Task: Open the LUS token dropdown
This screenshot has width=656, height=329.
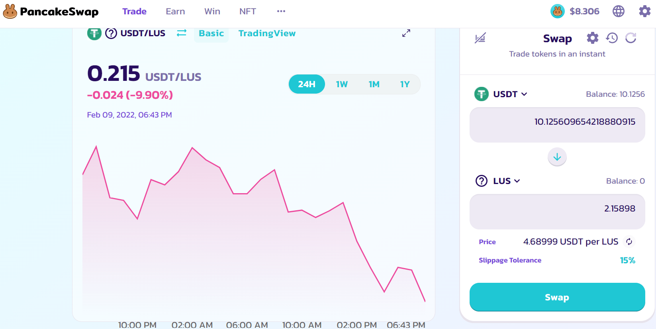Action: point(498,181)
